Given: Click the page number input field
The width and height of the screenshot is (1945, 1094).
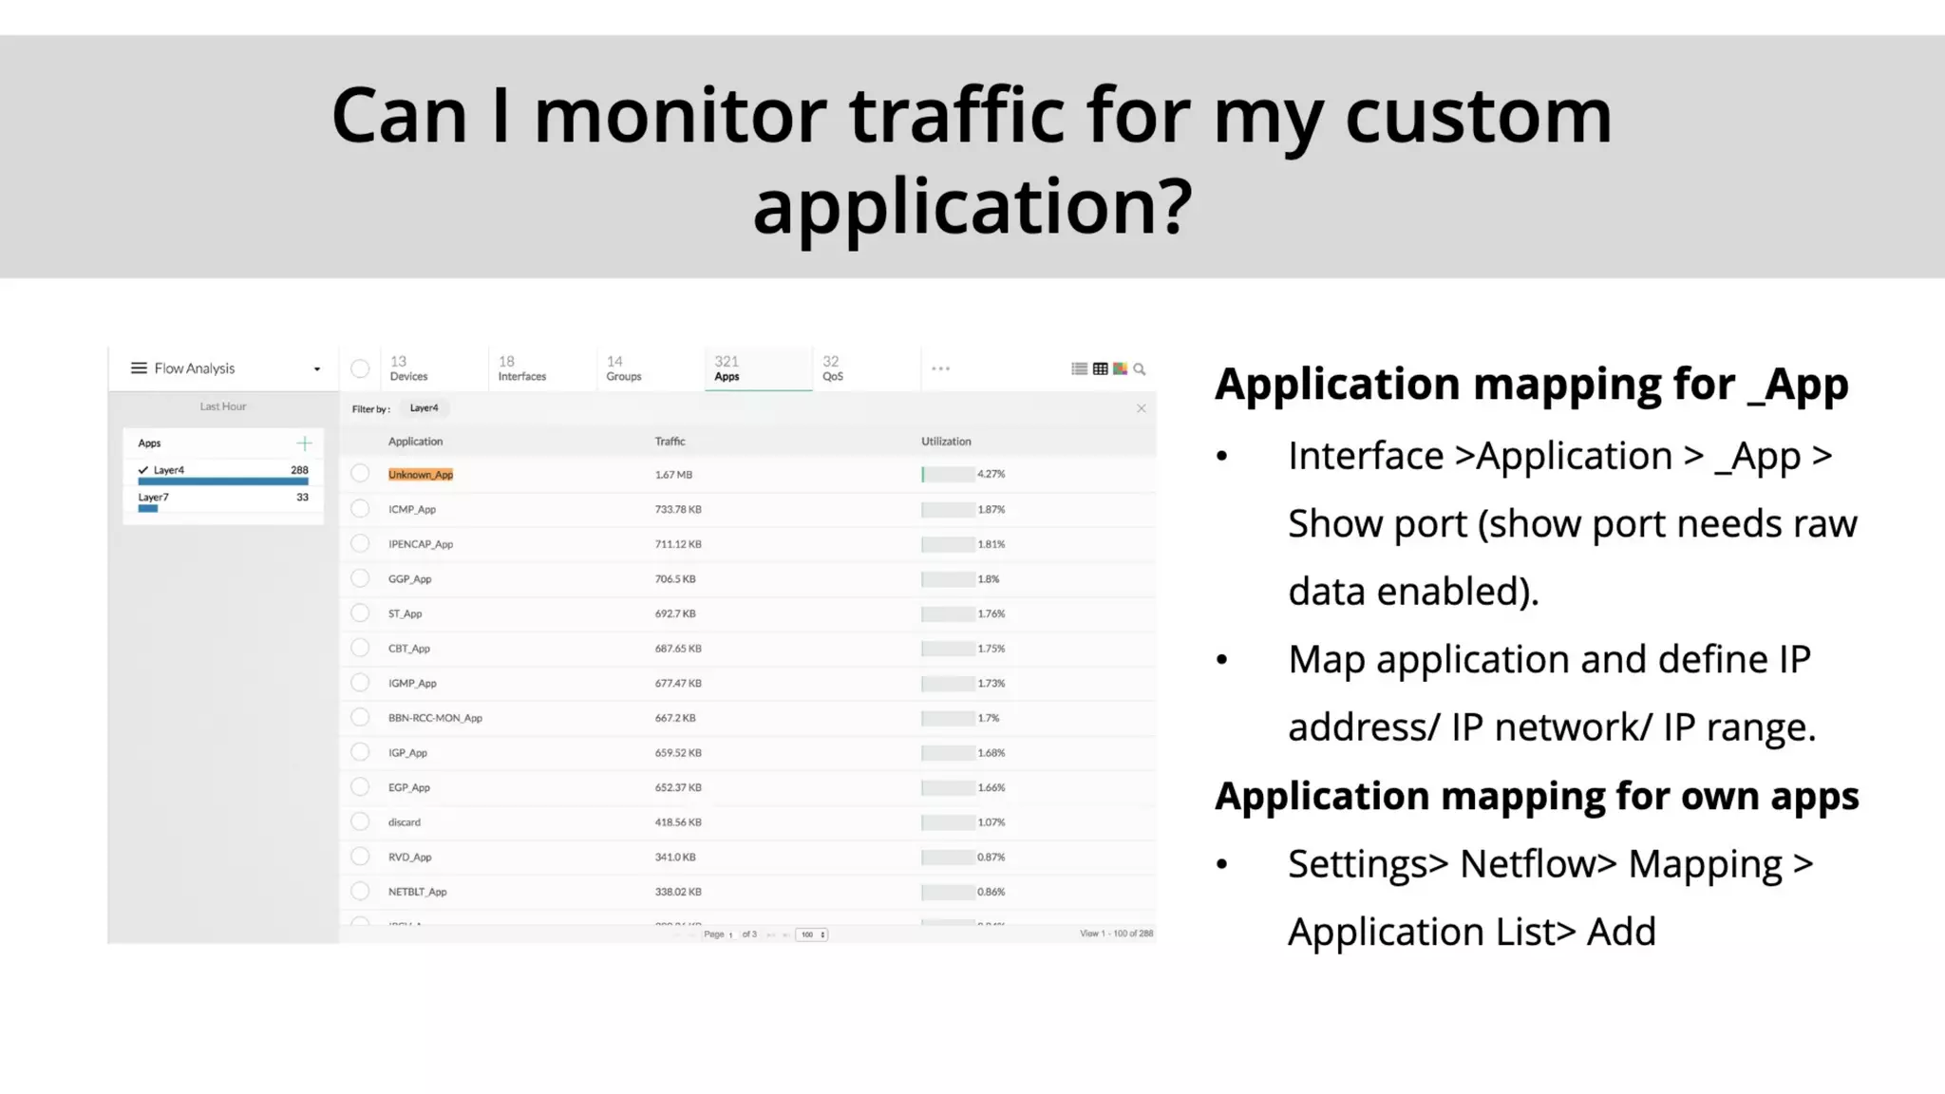Looking at the screenshot, I should click(x=731, y=934).
